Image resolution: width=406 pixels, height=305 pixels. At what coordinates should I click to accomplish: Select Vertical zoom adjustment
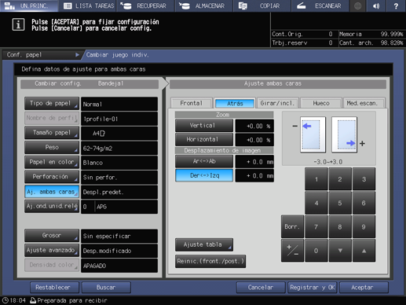204,126
